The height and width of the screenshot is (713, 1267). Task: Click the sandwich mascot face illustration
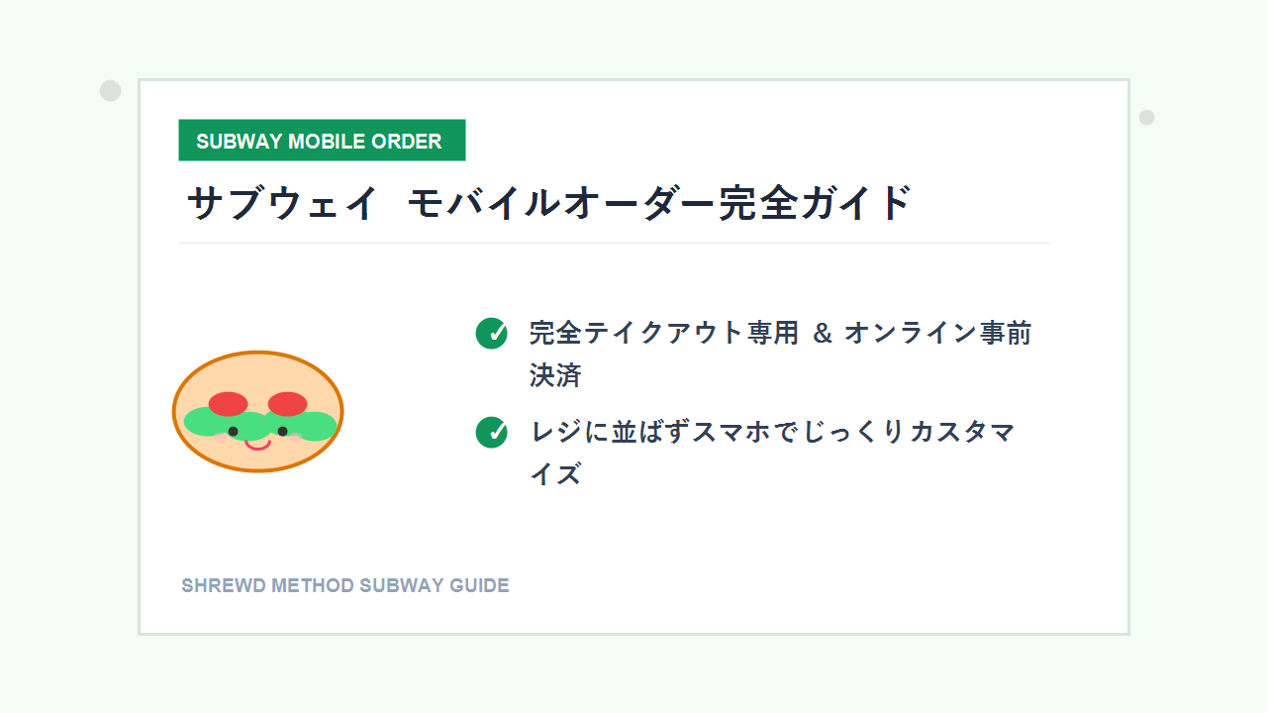(258, 411)
